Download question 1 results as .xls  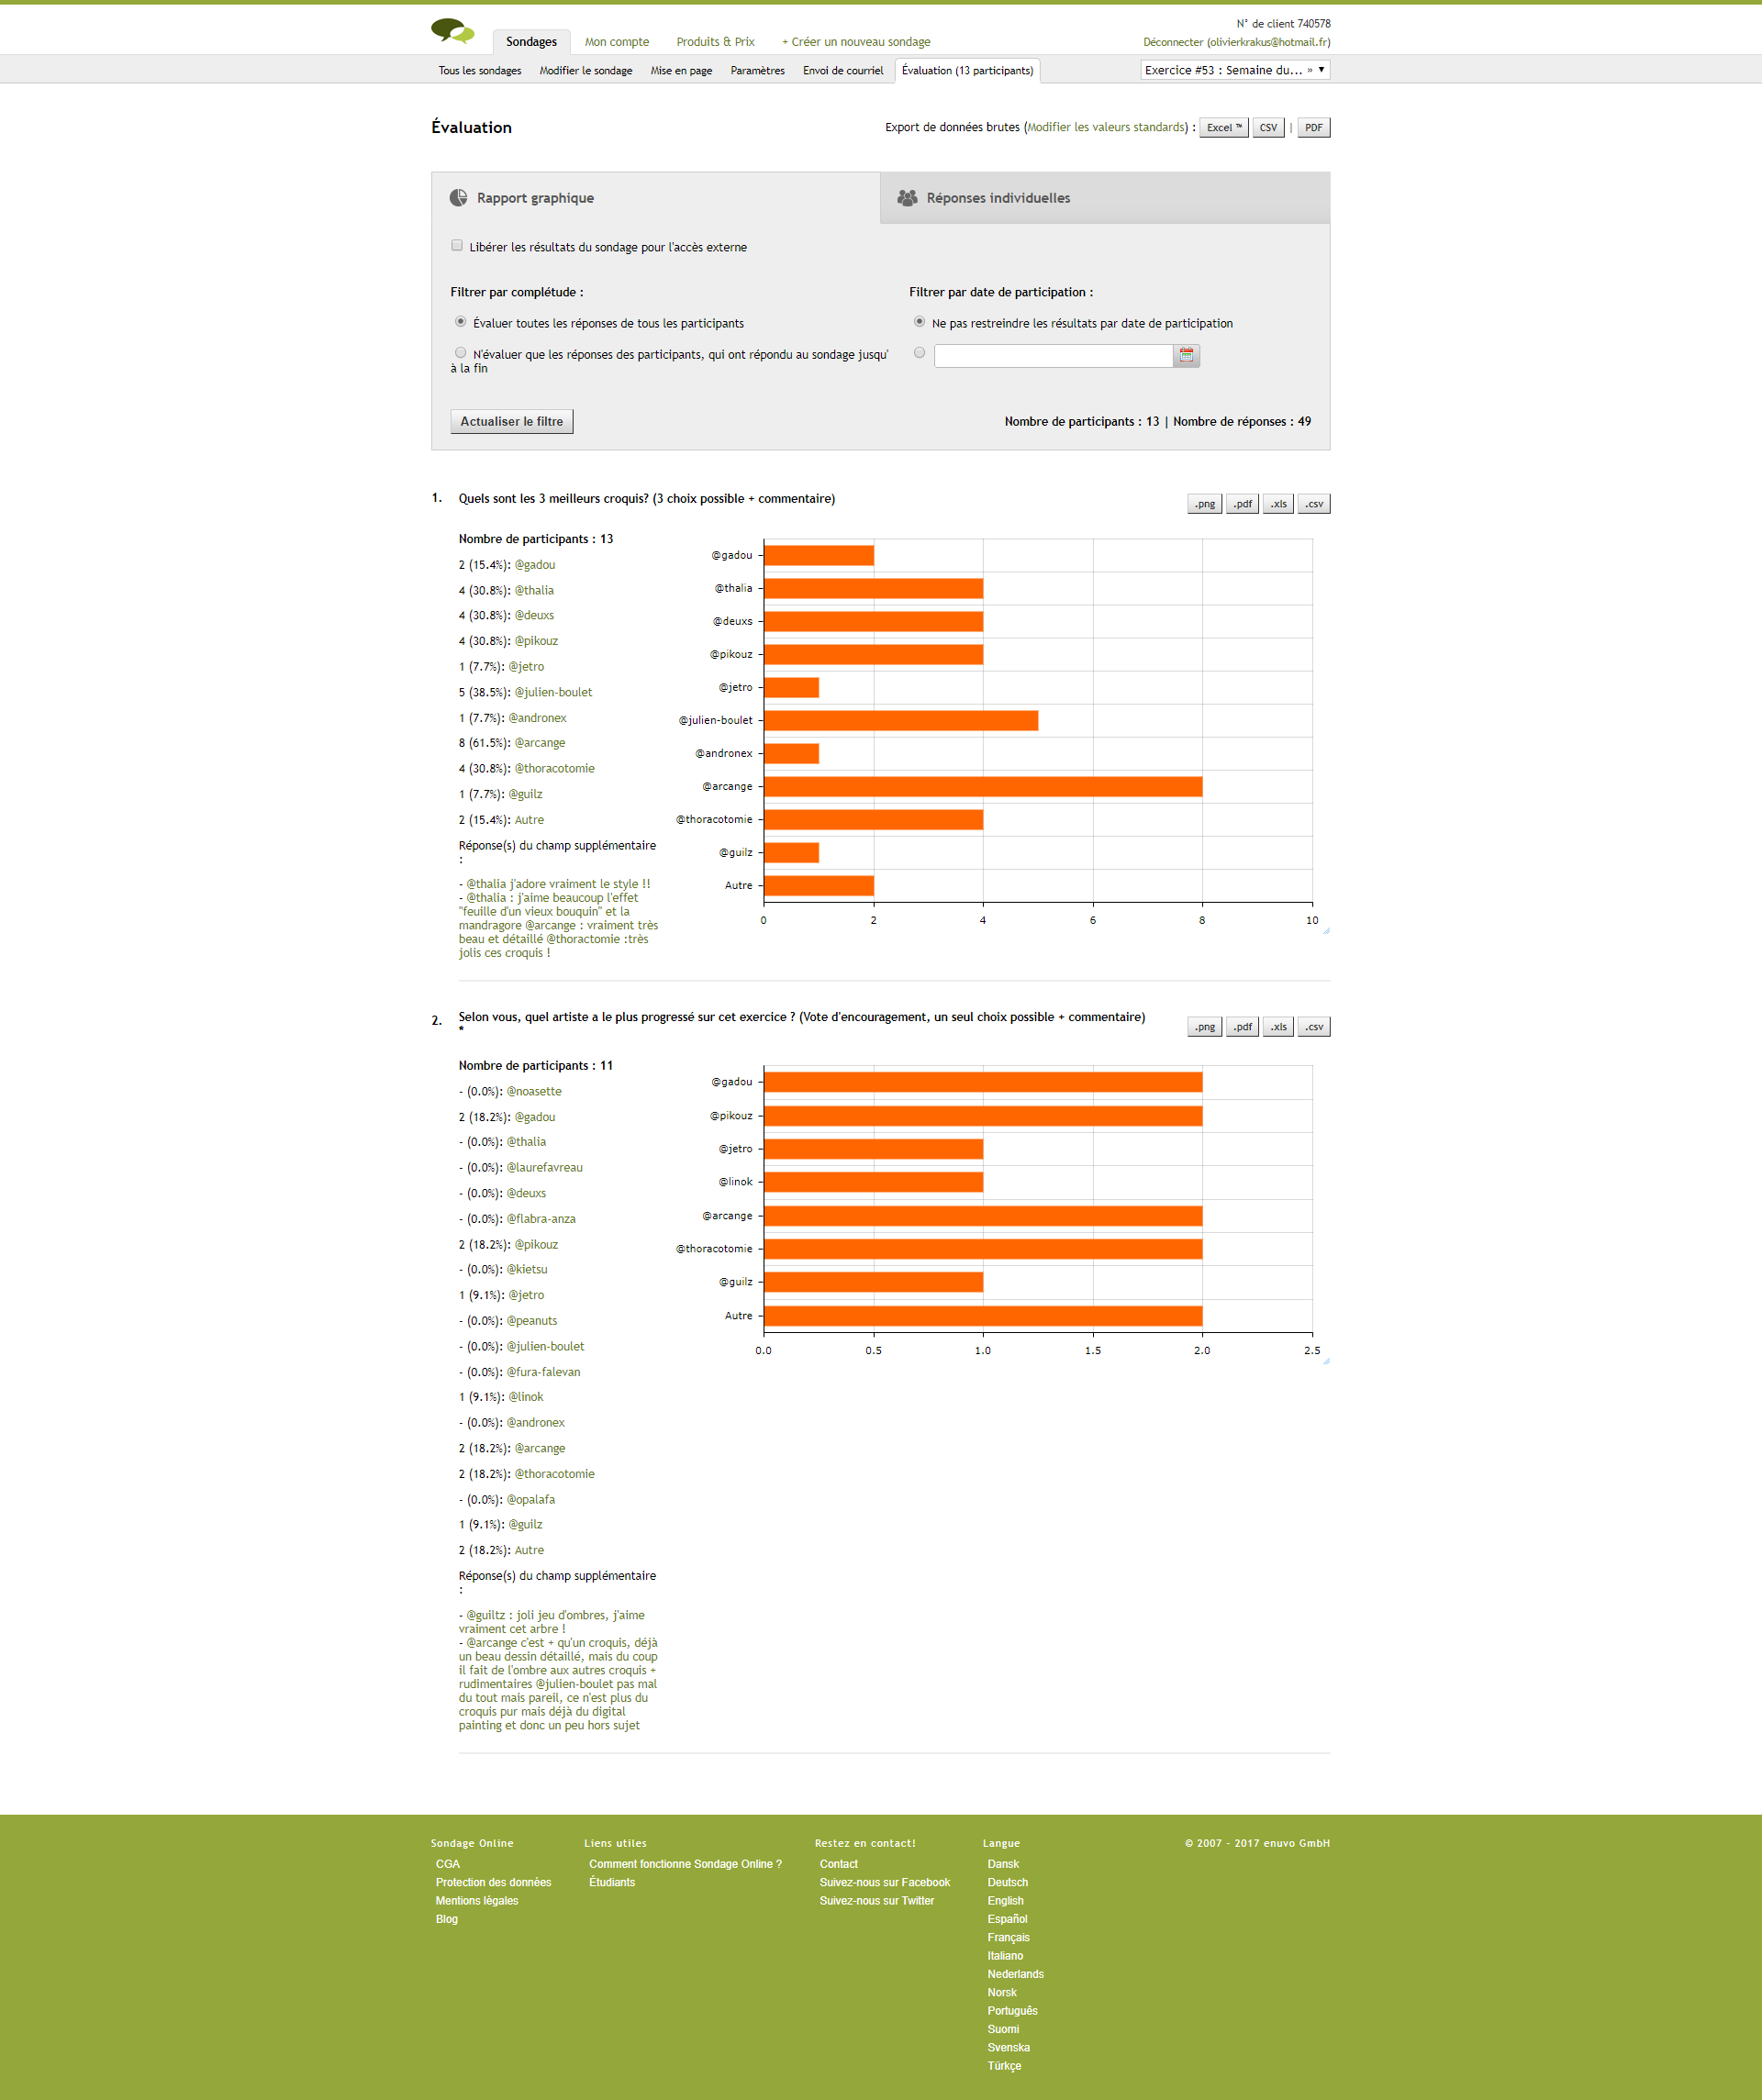coord(1277,504)
